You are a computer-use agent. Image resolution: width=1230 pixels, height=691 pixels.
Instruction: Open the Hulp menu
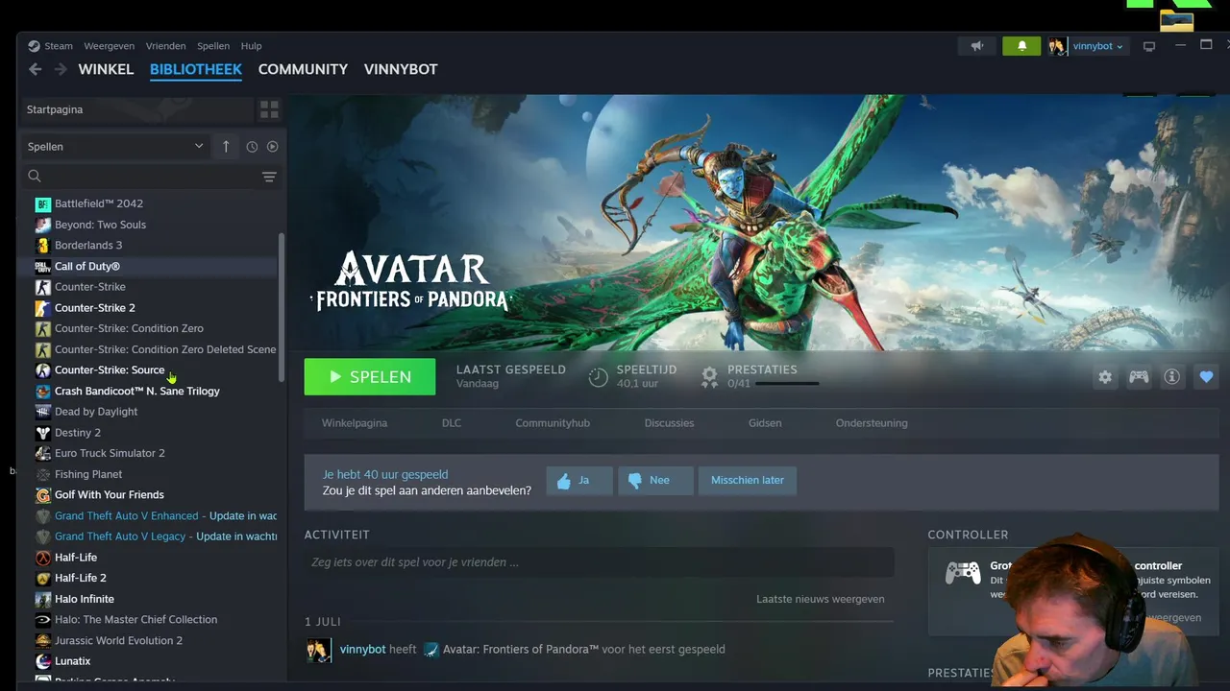[x=251, y=46]
